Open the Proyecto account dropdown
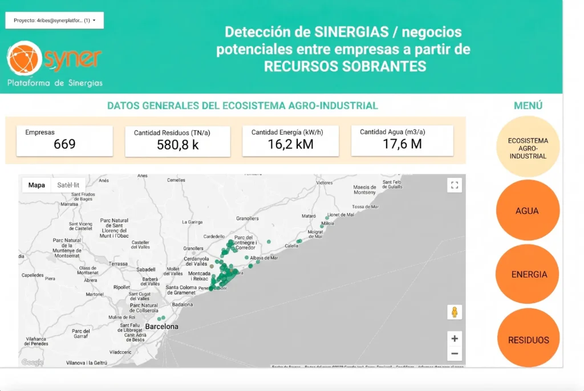Viewport: 584px width, 391px height. pos(54,21)
